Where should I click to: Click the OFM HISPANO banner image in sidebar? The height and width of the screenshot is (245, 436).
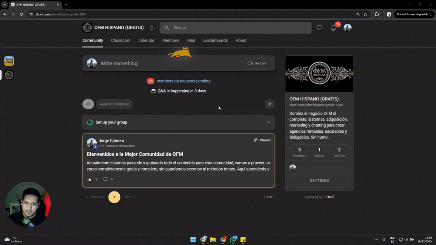point(319,74)
